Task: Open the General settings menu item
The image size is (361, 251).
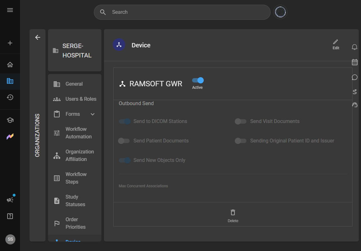Action: tap(75, 84)
